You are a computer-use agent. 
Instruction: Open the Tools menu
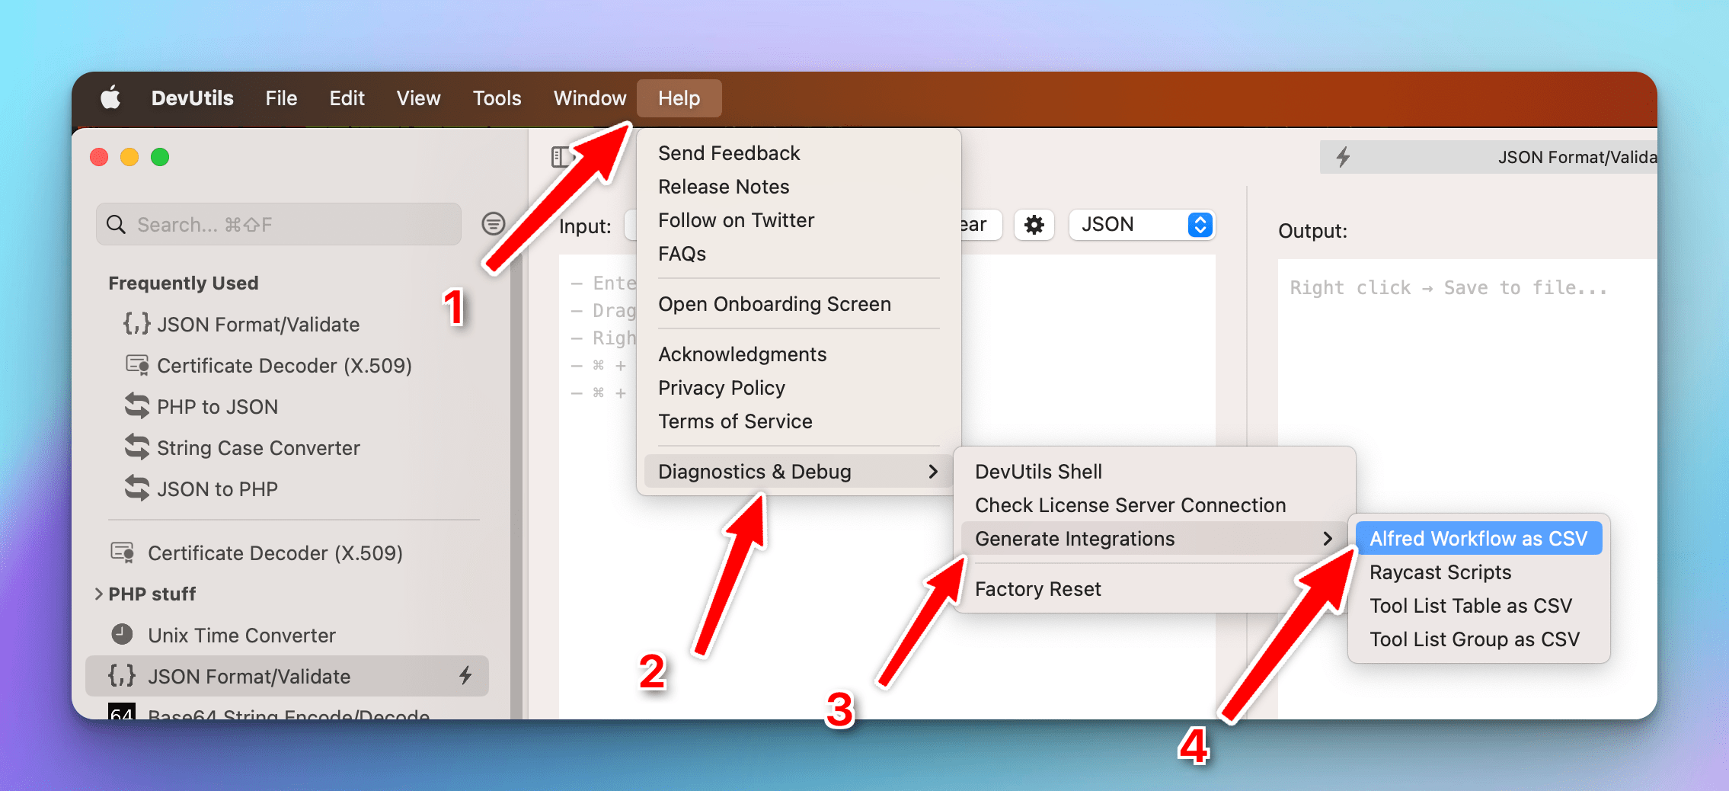coord(497,98)
